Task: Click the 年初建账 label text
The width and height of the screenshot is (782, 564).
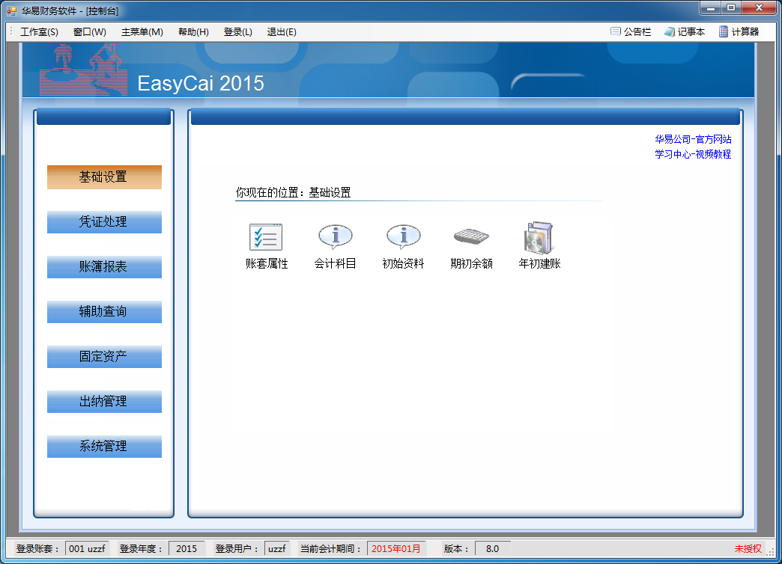Action: click(539, 263)
